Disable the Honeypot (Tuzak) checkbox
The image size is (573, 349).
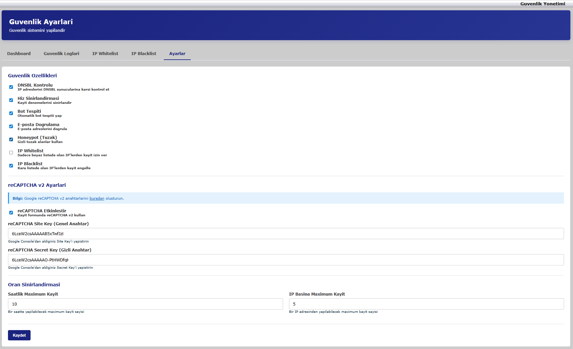coord(11,140)
